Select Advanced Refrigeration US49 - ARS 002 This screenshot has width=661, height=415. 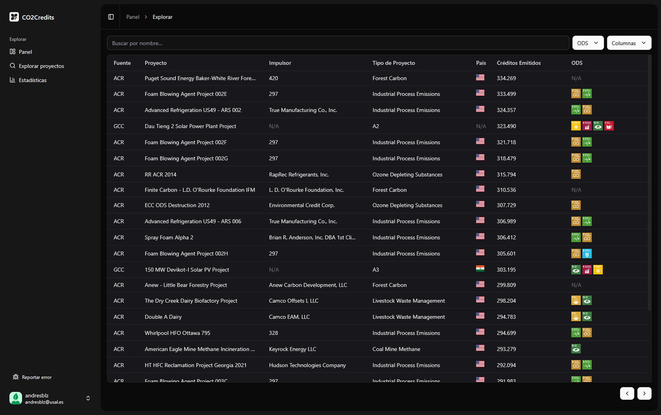(193, 110)
